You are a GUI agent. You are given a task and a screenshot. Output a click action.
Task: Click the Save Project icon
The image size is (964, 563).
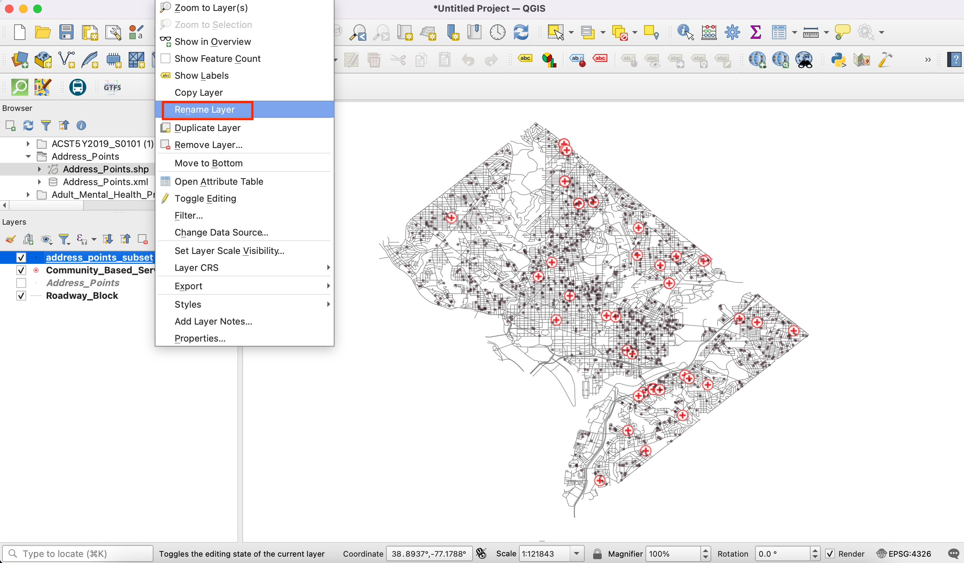pos(66,32)
